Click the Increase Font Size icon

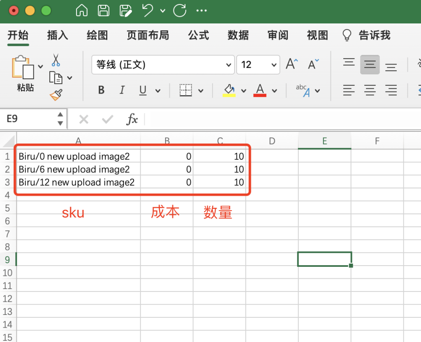292,64
